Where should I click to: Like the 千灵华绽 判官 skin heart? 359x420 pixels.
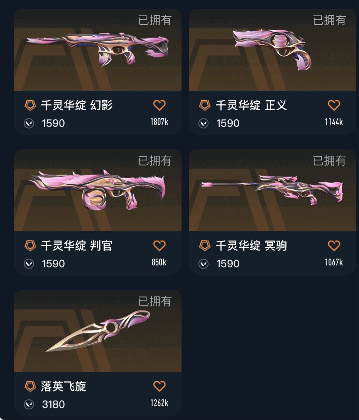coord(159,246)
